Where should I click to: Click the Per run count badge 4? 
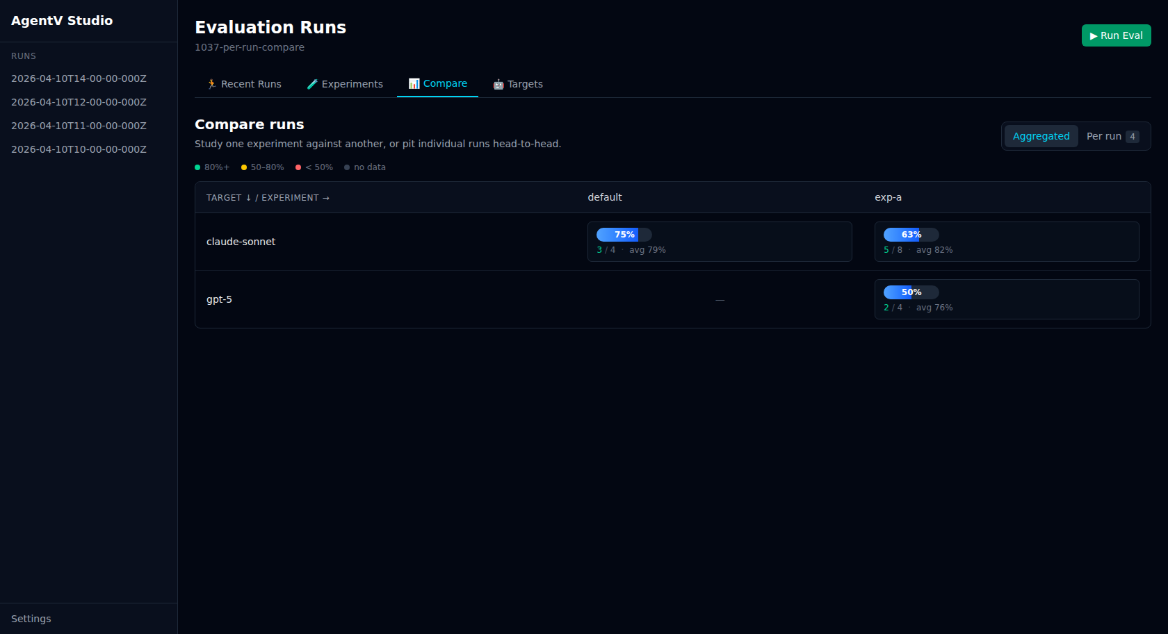[1133, 137]
